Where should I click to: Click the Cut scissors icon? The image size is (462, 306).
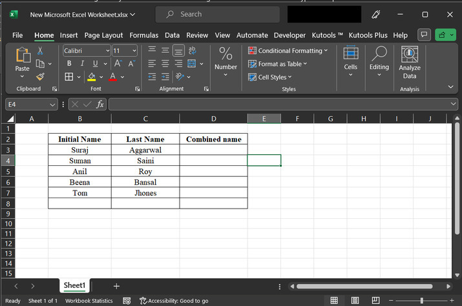point(40,50)
